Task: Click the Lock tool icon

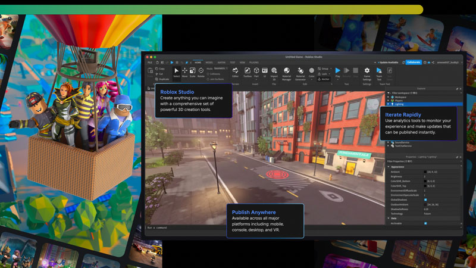Action: coord(319,74)
